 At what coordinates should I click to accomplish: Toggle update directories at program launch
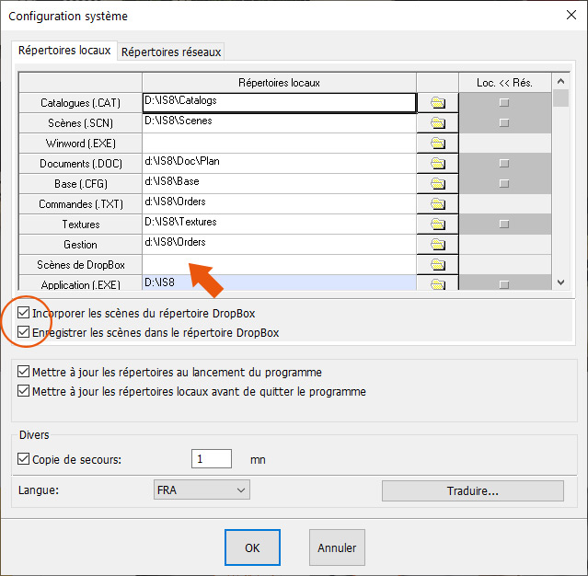[24, 373]
